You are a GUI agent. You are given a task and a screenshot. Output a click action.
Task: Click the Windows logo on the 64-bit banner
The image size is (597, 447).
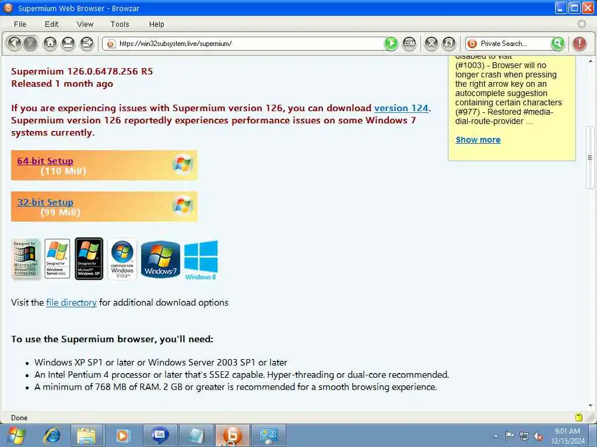pyautogui.click(x=182, y=164)
